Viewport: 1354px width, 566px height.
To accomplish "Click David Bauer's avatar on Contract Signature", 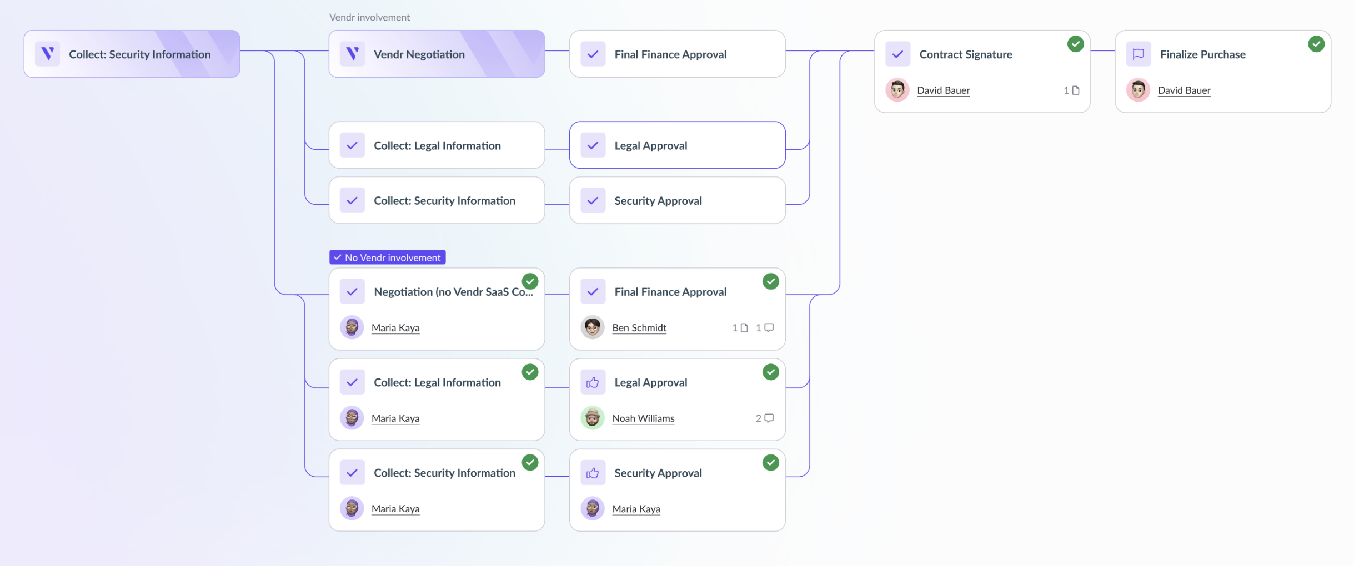I will pos(897,89).
